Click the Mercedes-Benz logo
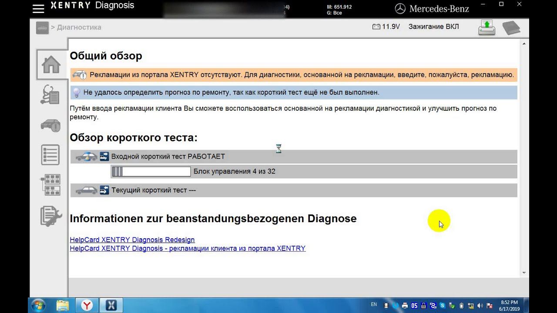 [x=432, y=9]
